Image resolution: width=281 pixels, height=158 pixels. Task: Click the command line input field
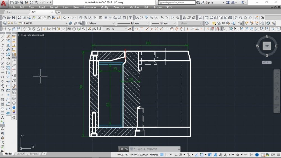pyautogui.click(x=156, y=149)
